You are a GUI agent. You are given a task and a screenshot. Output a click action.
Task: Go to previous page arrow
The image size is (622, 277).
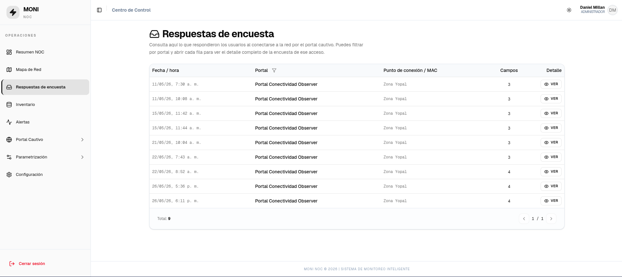click(524, 219)
